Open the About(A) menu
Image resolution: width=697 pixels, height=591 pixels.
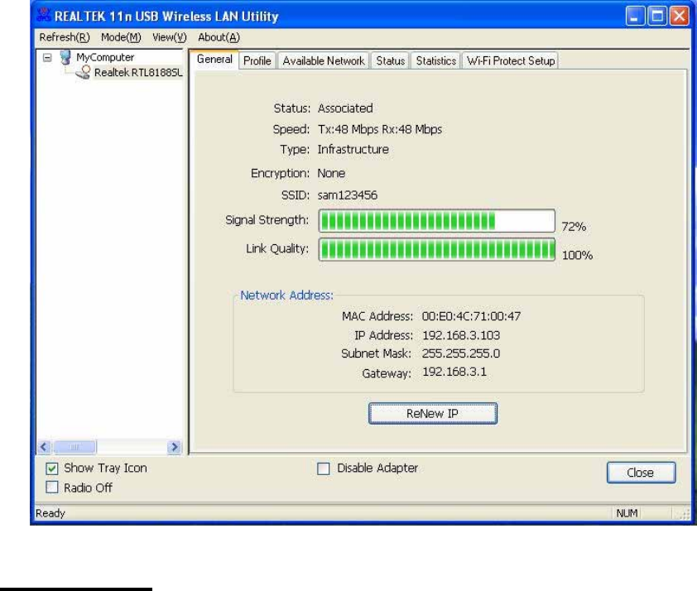(219, 37)
